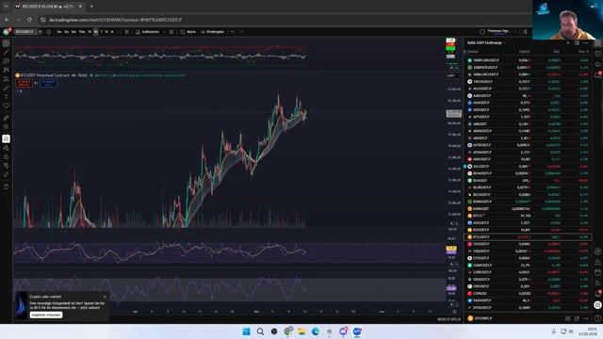Open the indicator templates grid icon
Image resolution: width=603 pixels, height=339 pixels.
point(171,32)
